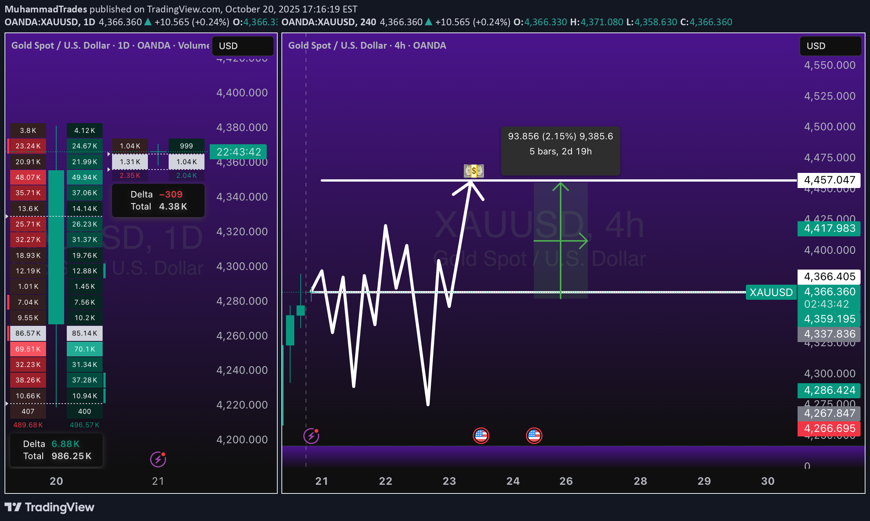This screenshot has width=870, height=521.
Task: Click the Volume label in daily chart legend
Action: [194, 45]
